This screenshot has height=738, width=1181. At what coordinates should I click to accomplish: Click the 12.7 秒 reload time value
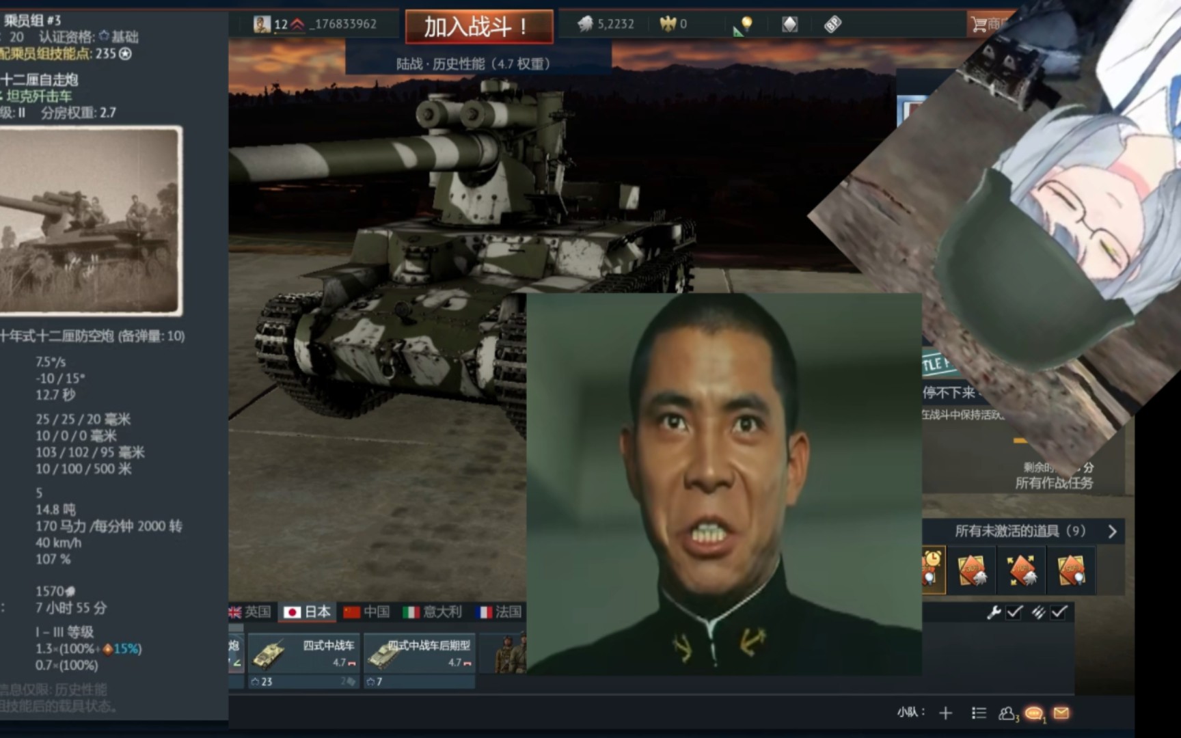[55, 395]
